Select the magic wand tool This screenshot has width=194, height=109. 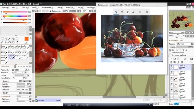(x=9, y=39)
